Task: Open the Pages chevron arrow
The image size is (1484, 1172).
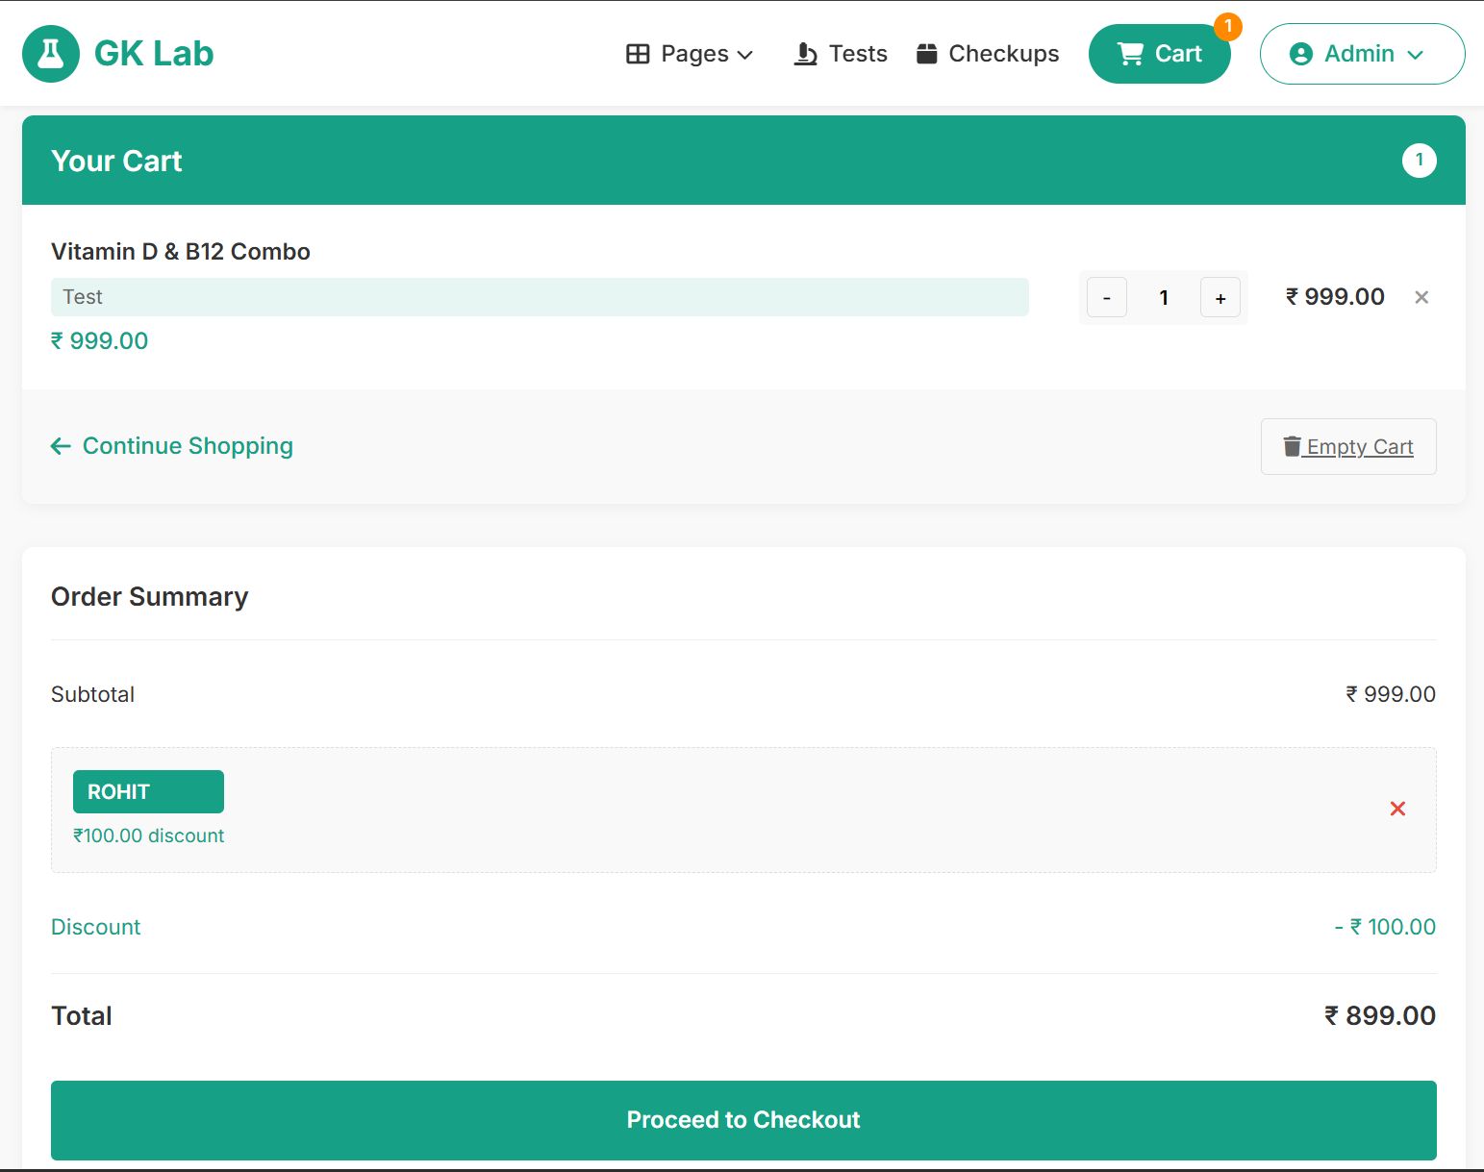Action: [746, 55]
